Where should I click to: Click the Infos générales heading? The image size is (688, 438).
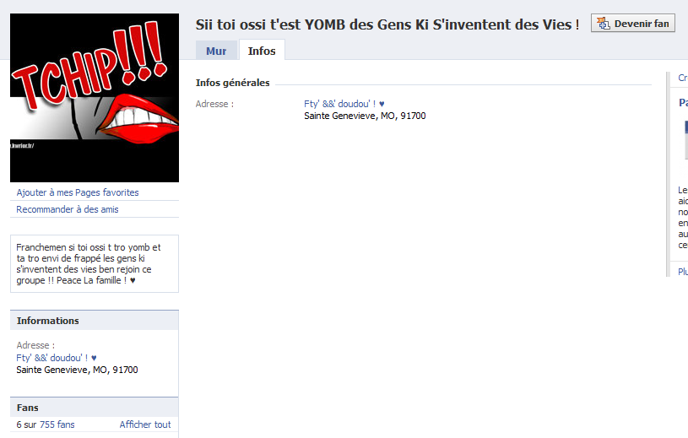[x=232, y=83]
